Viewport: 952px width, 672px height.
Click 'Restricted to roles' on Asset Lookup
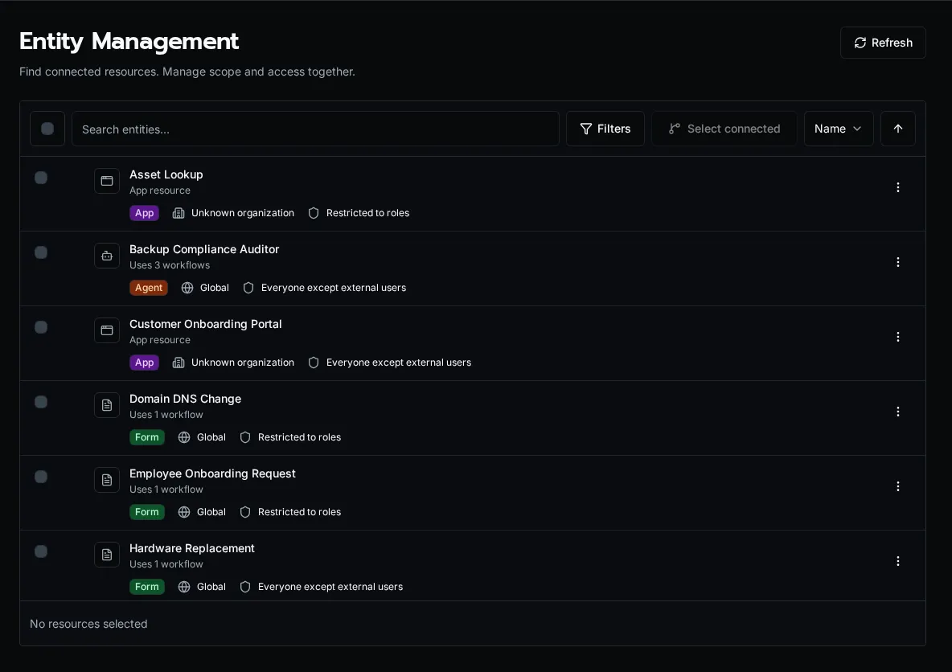pos(368,213)
